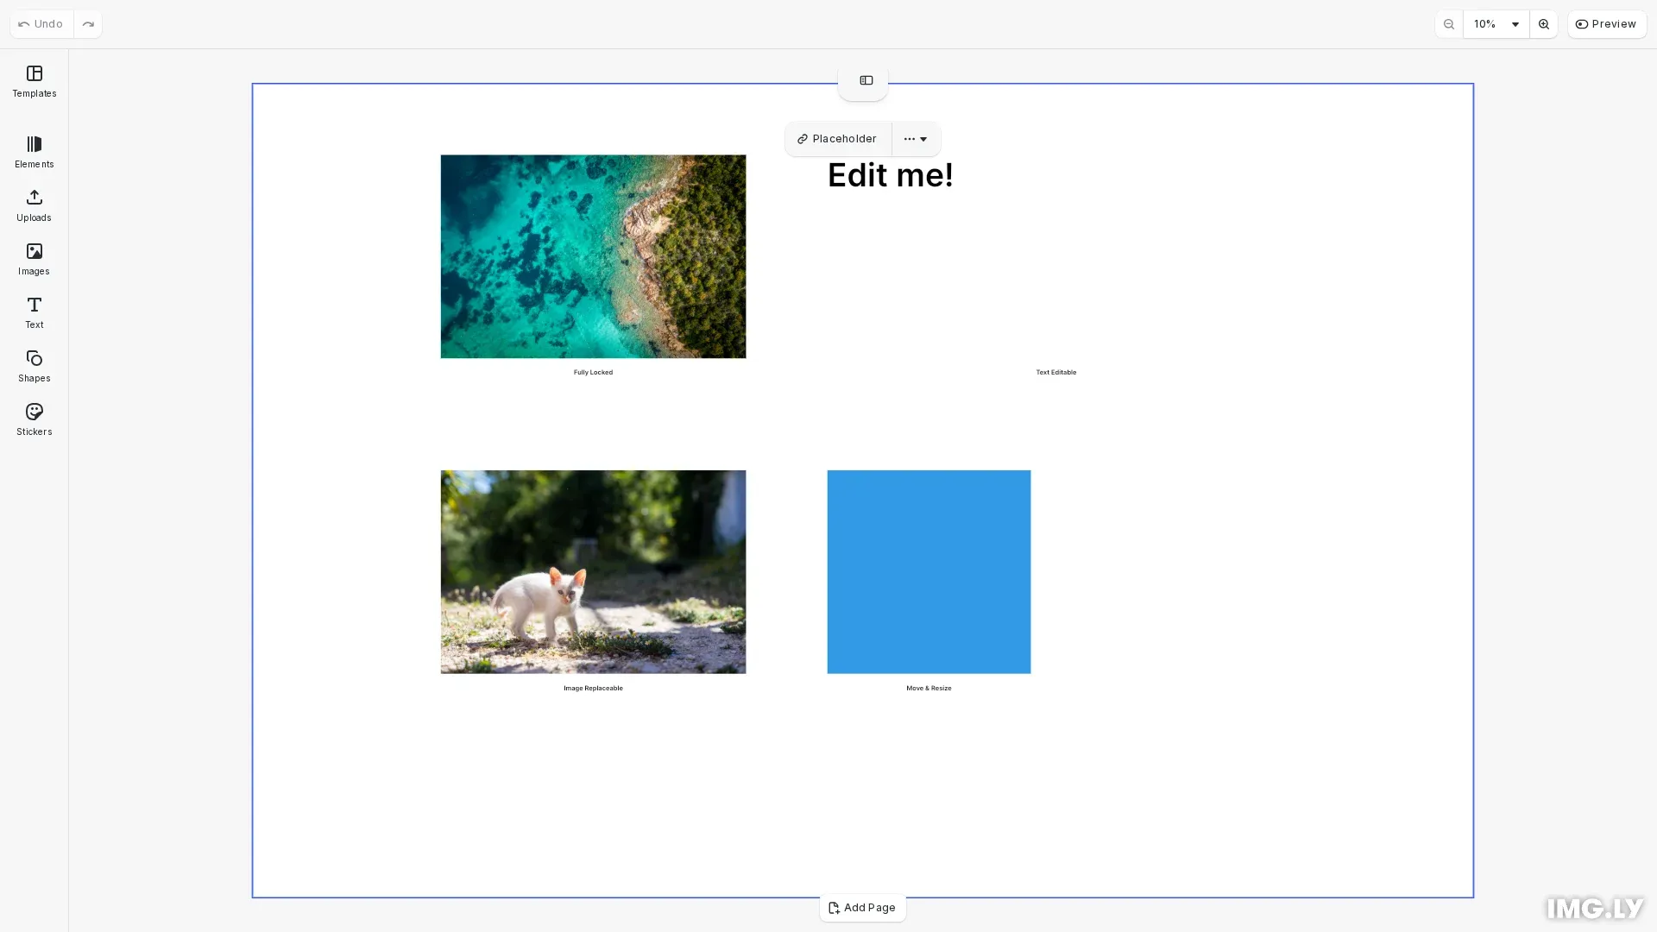Open the Elements library
The image size is (1657, 932).
34,152
